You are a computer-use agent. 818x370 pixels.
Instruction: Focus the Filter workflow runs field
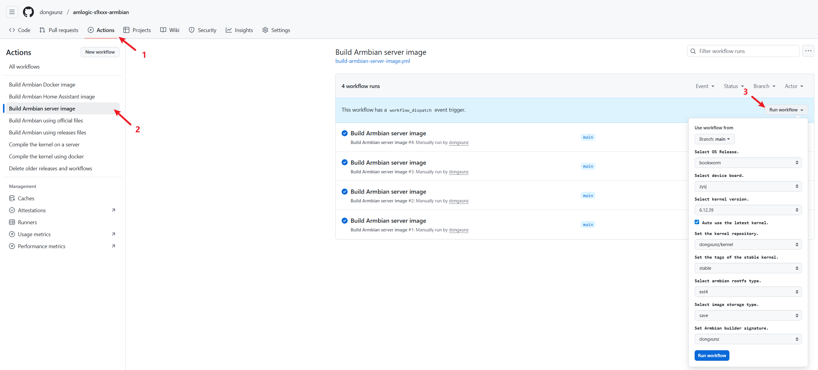(x=743, y=51)
